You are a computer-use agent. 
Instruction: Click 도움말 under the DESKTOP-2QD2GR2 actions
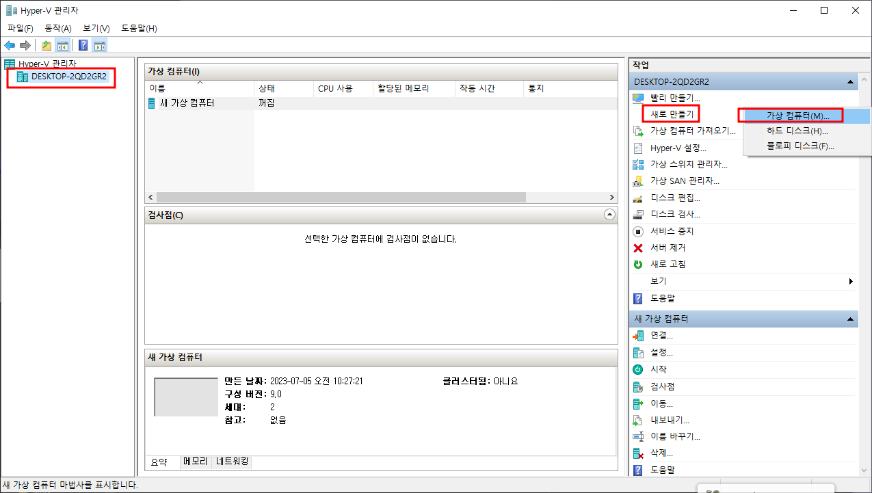[662, 298]
